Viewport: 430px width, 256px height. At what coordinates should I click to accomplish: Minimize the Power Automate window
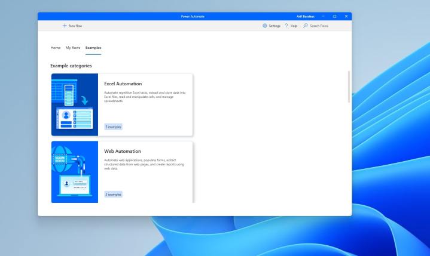tap(323, 17)
